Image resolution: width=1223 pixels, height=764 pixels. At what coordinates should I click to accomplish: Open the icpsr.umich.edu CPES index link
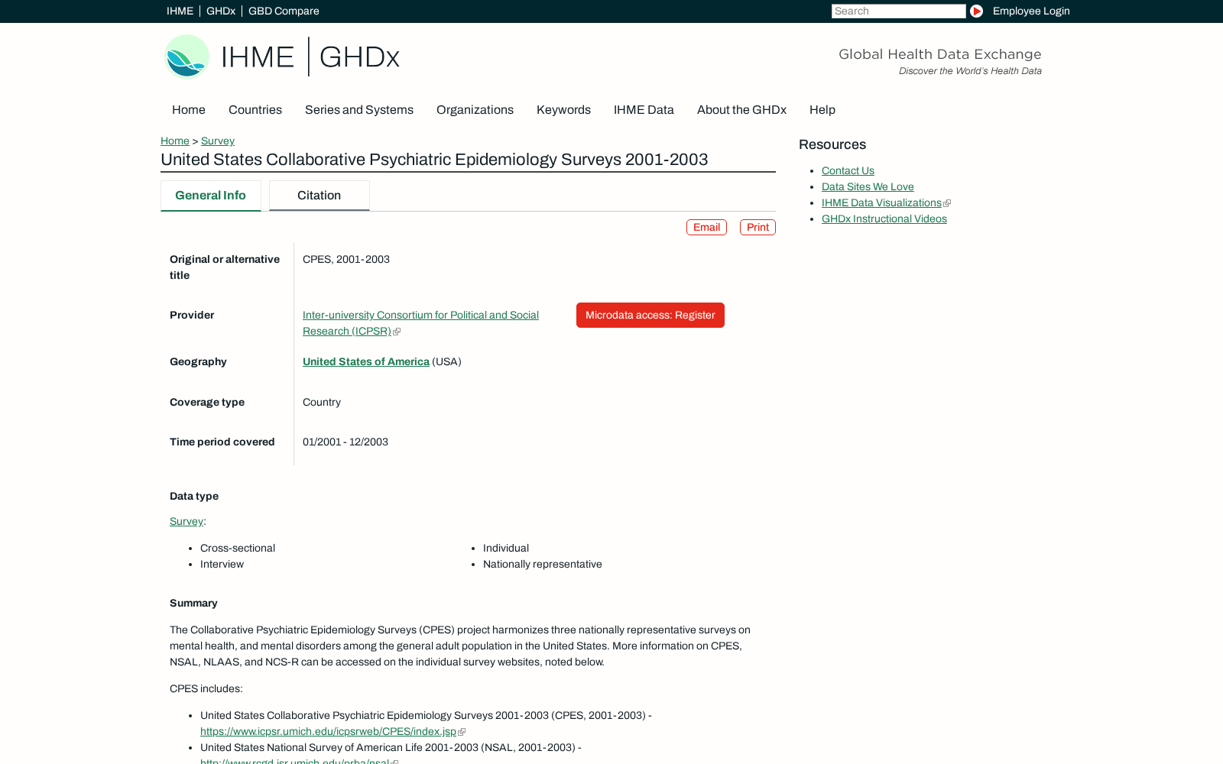pyautogui.click(x=328, y=731)
